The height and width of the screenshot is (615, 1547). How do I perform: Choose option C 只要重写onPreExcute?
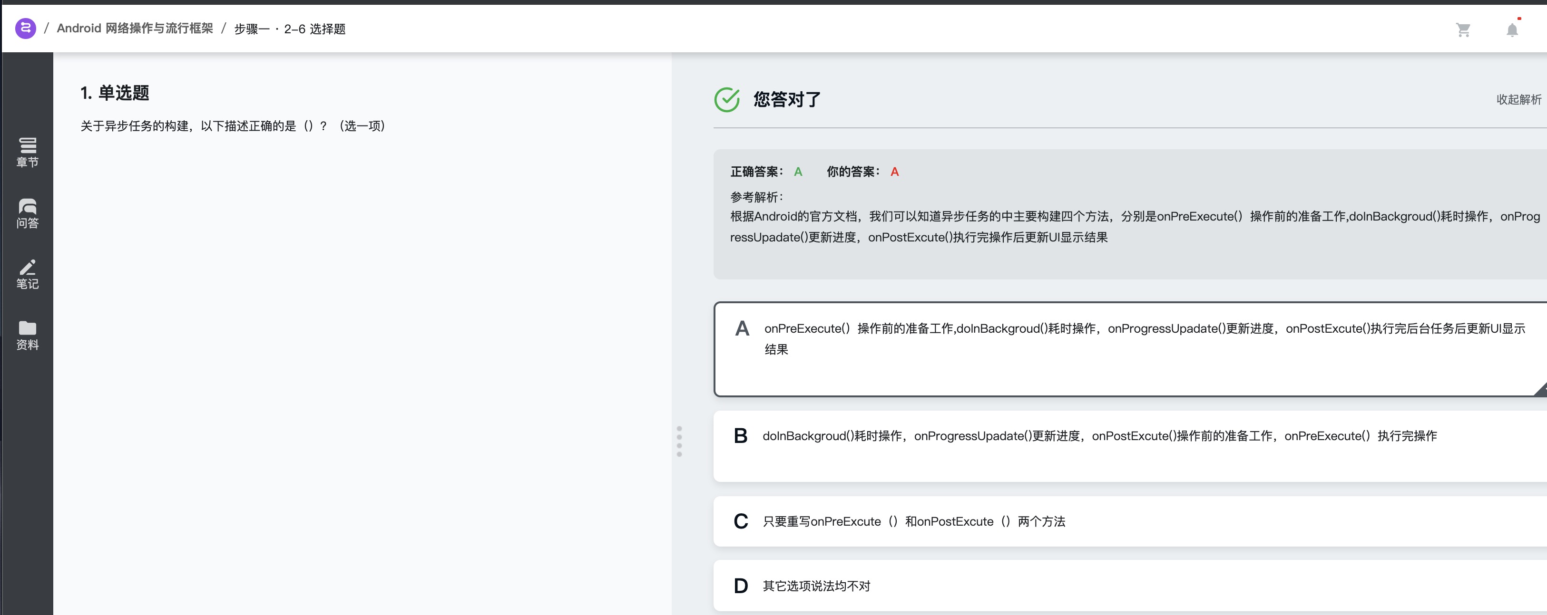(1130, 521)
